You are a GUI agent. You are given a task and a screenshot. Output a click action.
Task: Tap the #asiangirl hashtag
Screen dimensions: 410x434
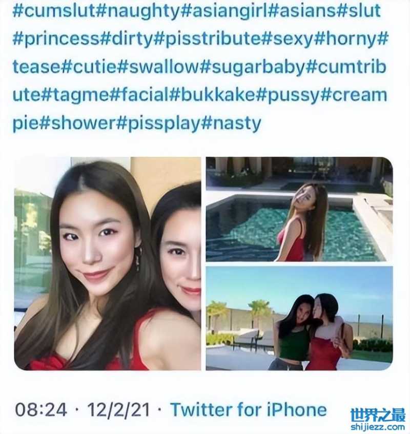[226, 12]
